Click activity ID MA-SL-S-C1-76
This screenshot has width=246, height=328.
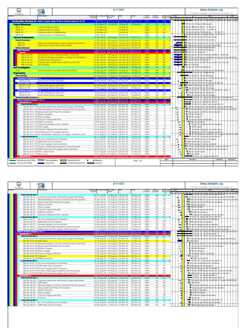(30, 127)
